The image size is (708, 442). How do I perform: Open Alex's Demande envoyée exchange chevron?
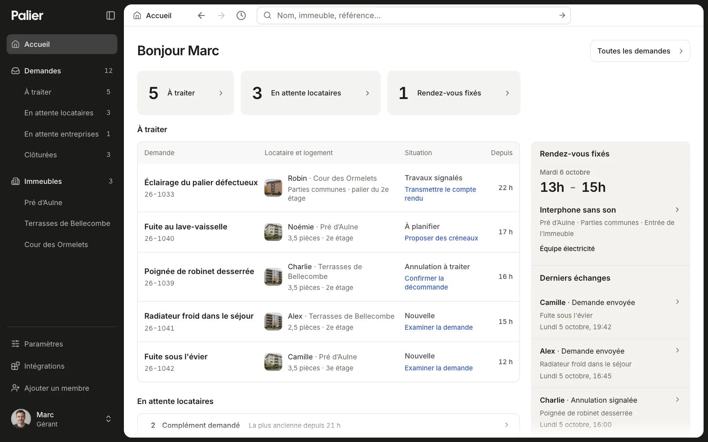[x=677, y=351]
